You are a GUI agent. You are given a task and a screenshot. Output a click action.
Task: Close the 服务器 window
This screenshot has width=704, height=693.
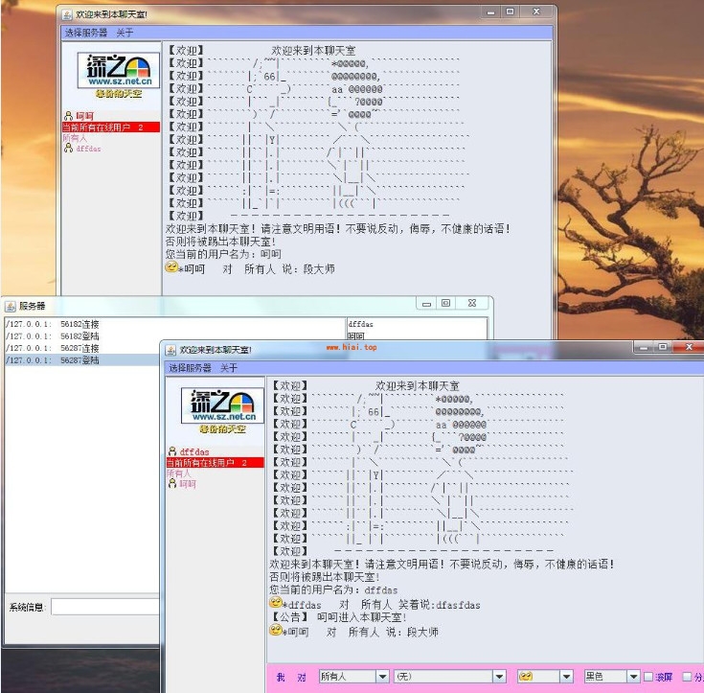click(x=472, y=303)
